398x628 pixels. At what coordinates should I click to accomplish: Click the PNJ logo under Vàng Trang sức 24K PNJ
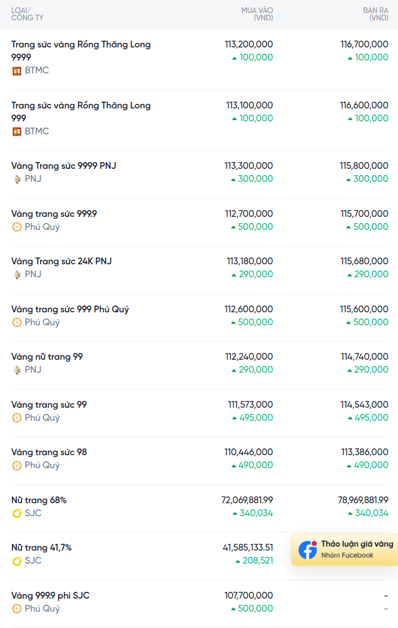click(16, 274)
